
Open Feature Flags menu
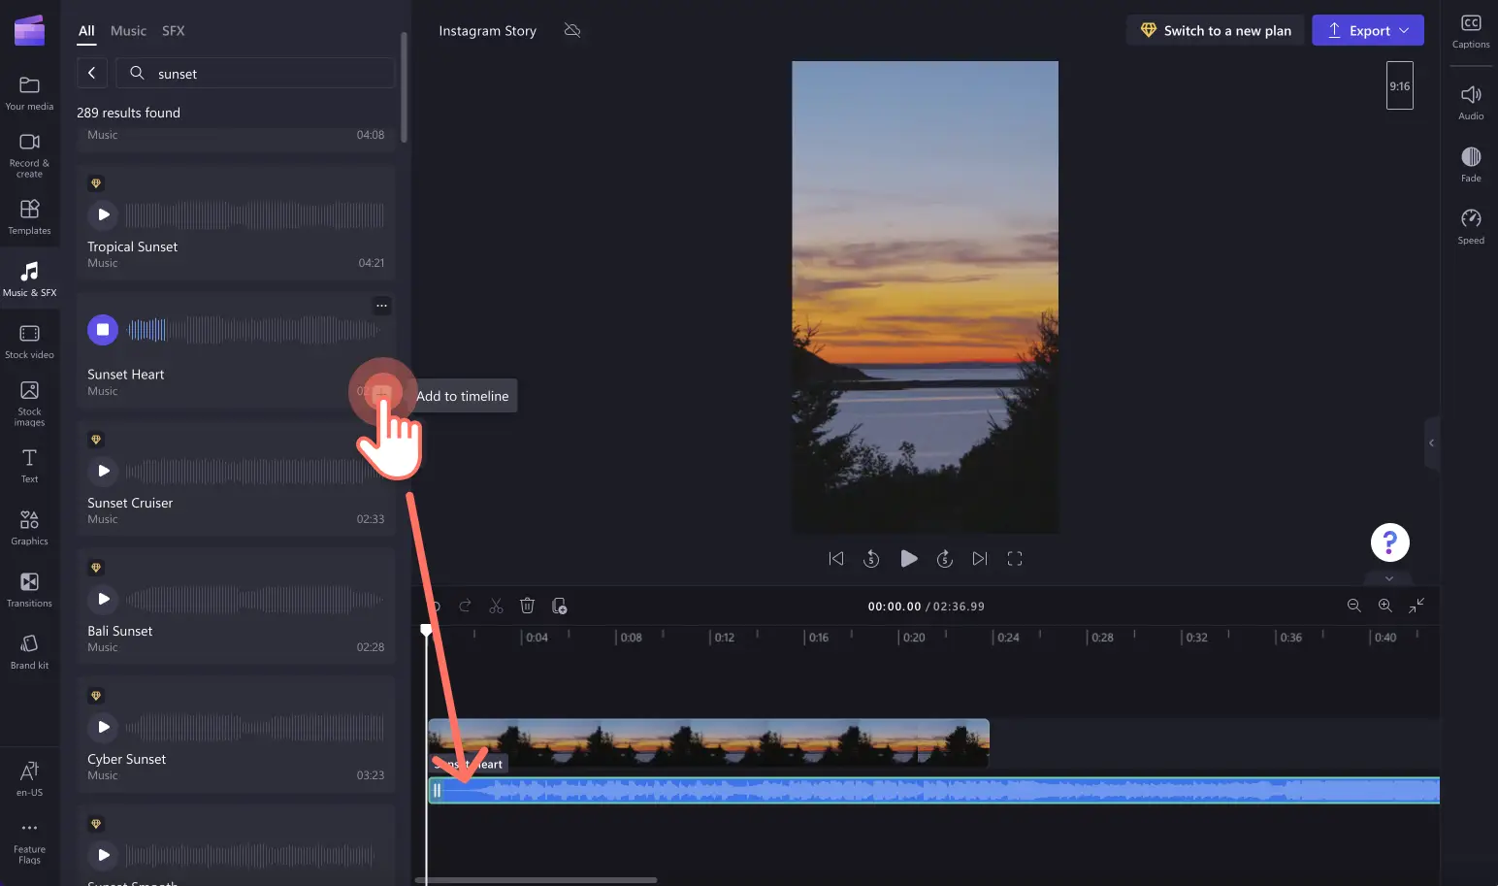[x=29, y=842]
